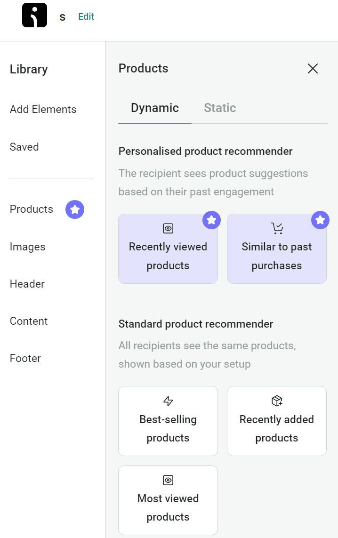The width and height of the screenshot is (338, 538).
Task: Click the lightning icon on Best-selling products
Action: 168,401
